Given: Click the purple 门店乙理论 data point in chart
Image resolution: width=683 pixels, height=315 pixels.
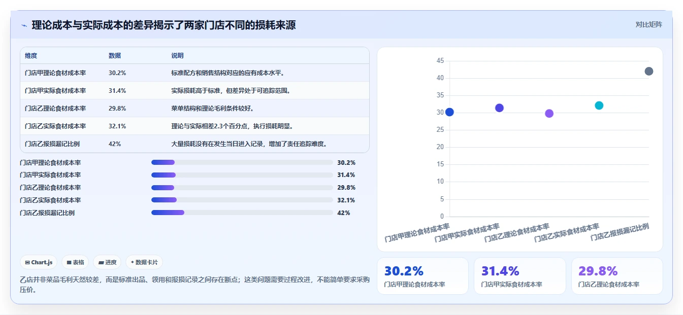Looking at the screenshot, I should tap(549, 114).
